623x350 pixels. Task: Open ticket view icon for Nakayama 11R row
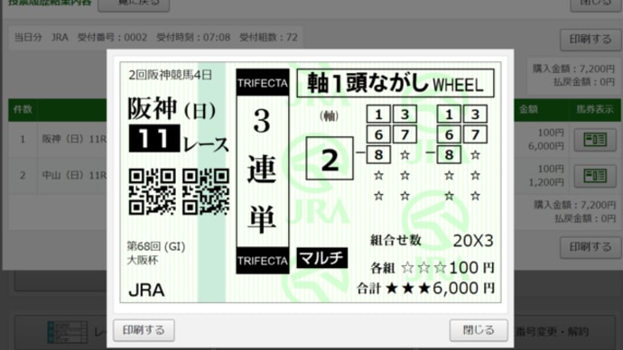point(595,176)
